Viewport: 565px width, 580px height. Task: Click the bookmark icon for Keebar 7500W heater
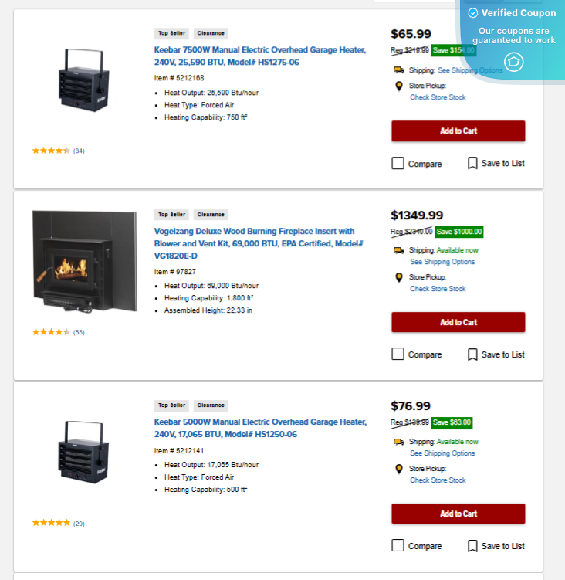472,164
